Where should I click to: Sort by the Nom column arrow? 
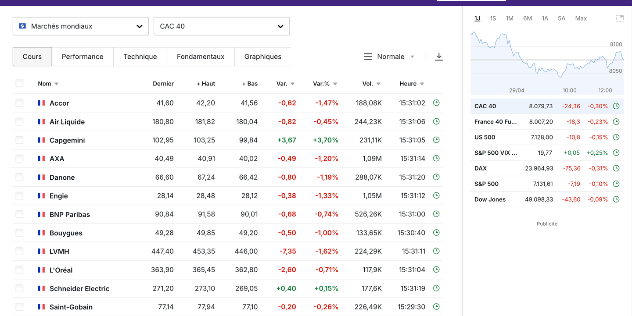56,84
